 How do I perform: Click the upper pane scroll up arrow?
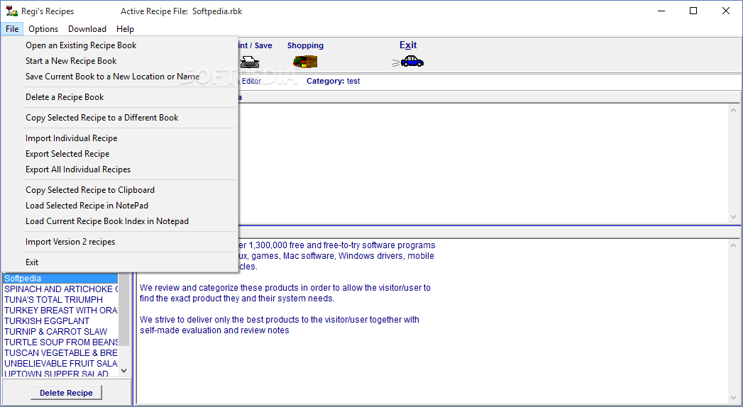coord(734,110)
